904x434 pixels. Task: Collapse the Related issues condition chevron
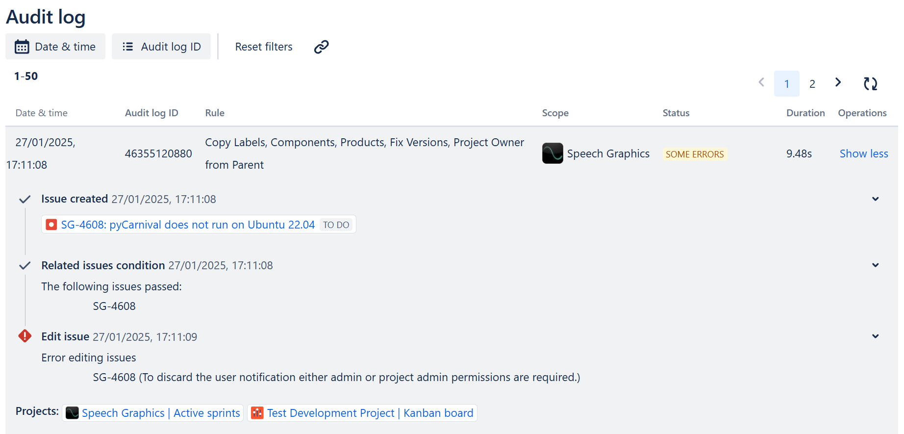876,265
